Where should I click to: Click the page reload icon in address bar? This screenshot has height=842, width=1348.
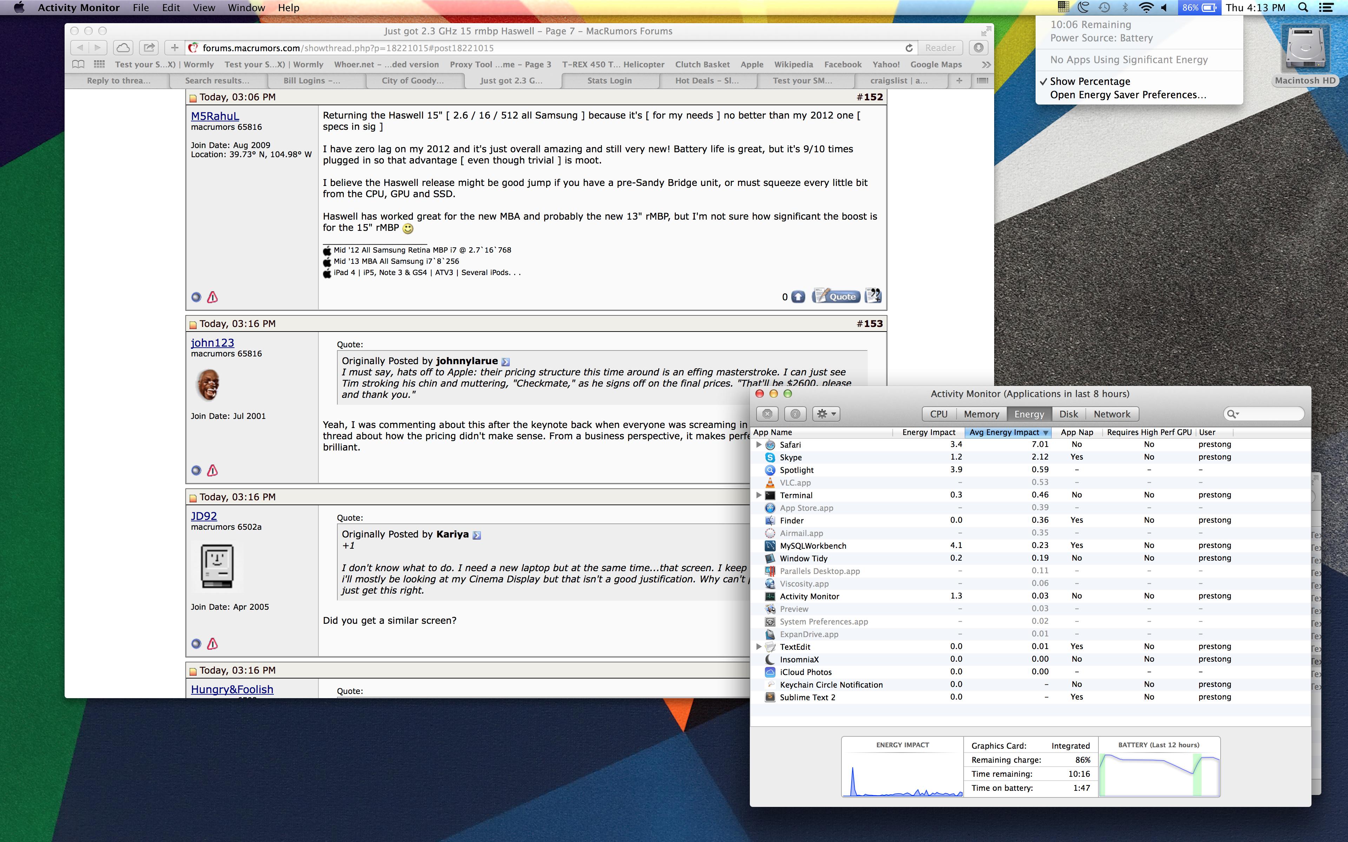click(908, 48)
